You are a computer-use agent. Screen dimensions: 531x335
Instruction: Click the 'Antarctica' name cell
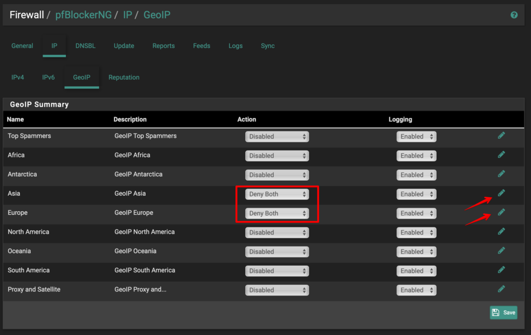point(22,174)
